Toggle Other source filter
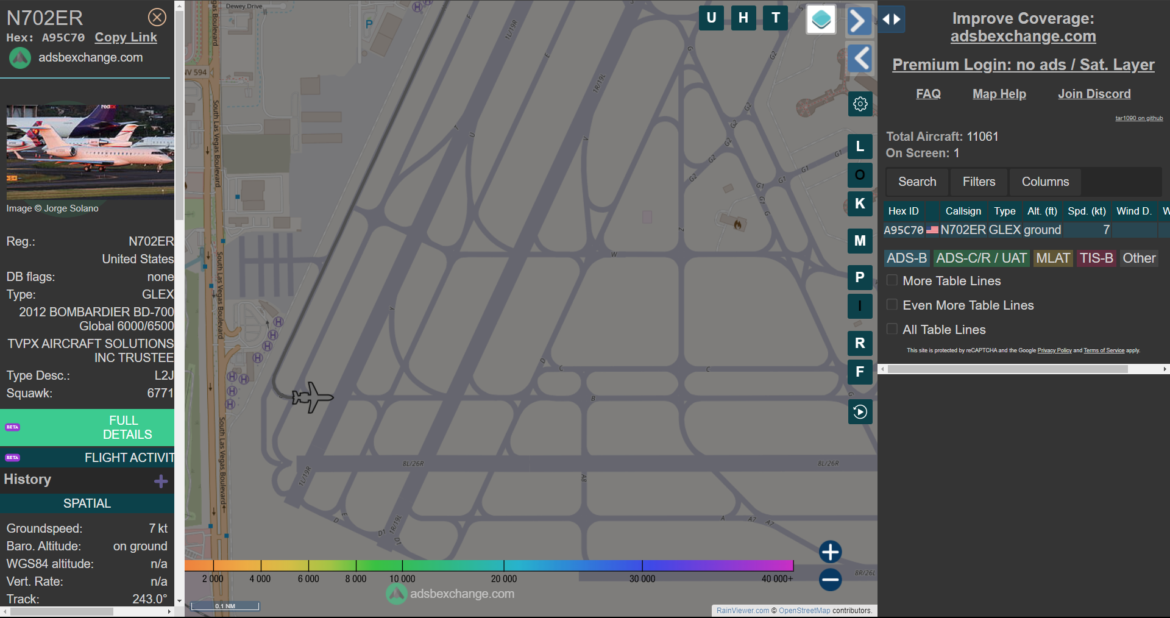 [x=1139, y=258]
